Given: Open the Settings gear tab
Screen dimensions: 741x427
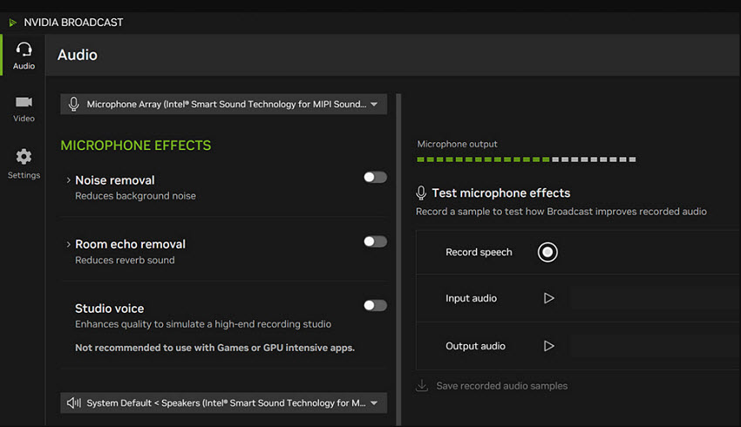Looking at the screenshot, I should pyautogui.click(x=24, y=164).
